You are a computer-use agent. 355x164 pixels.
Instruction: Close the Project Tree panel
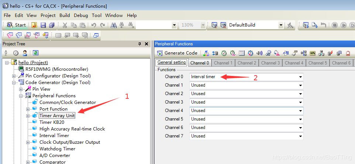tap(147, 44)
